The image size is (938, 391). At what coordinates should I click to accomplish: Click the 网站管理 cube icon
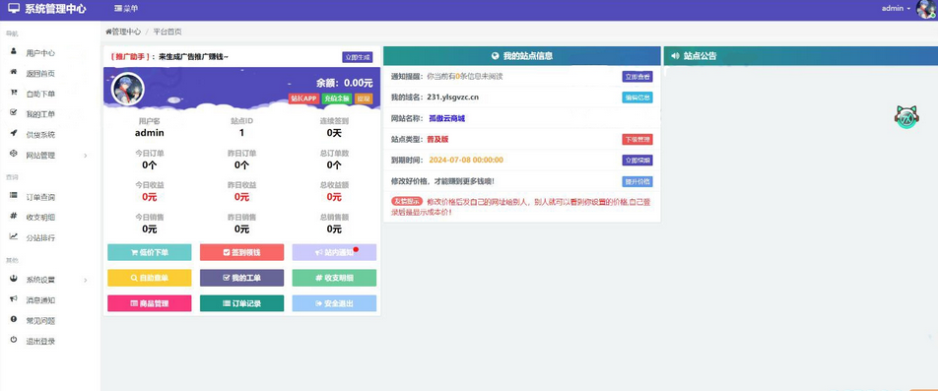[13, 155]
